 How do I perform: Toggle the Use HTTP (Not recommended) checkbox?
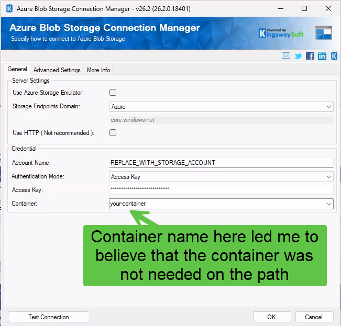pos(113,133)
